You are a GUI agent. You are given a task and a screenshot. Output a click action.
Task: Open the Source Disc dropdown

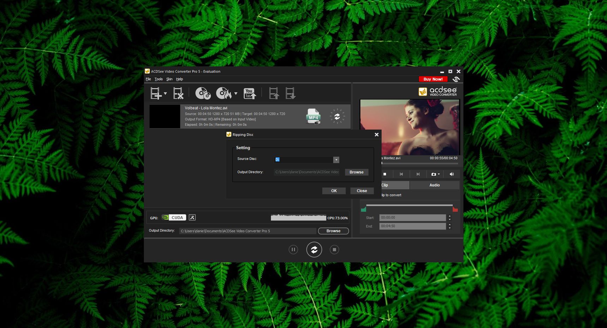pos(336,160)
